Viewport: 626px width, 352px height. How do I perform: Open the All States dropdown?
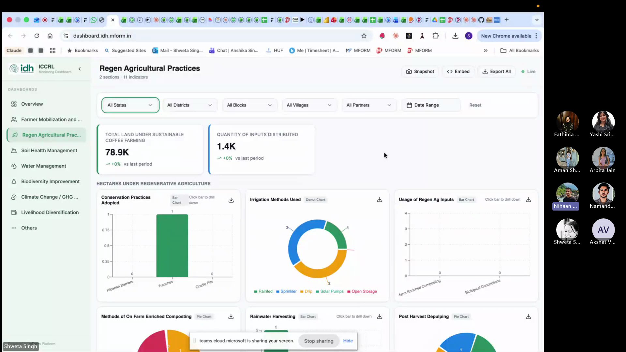(130, 105)
